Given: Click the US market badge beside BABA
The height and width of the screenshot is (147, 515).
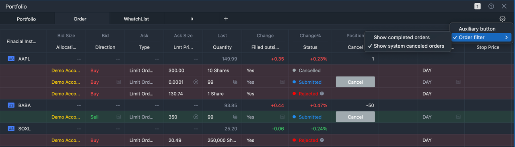Looking at the screenshot, I should (x=11, y=105).
